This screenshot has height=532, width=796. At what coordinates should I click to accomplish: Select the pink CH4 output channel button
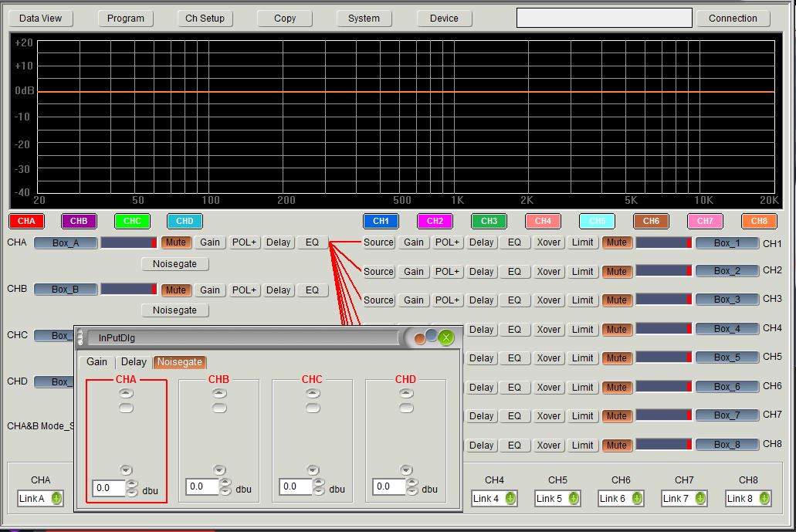coord(543,221)
